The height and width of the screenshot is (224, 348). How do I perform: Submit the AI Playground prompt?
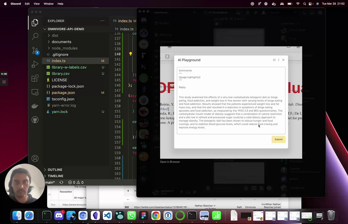click(x=278, y=139)
